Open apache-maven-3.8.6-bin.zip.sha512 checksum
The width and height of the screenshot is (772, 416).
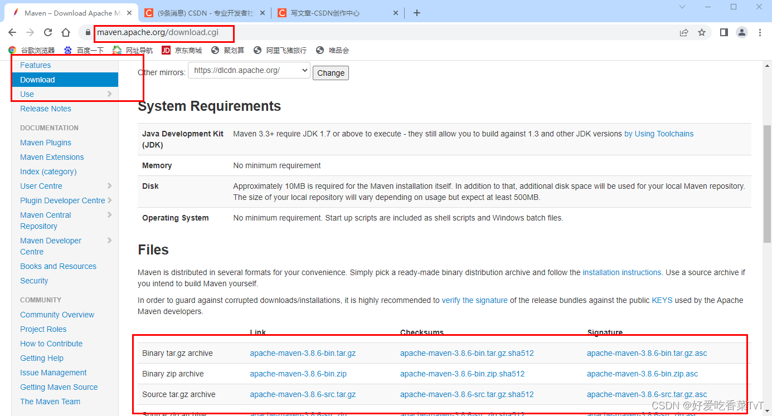coord(463,374)
